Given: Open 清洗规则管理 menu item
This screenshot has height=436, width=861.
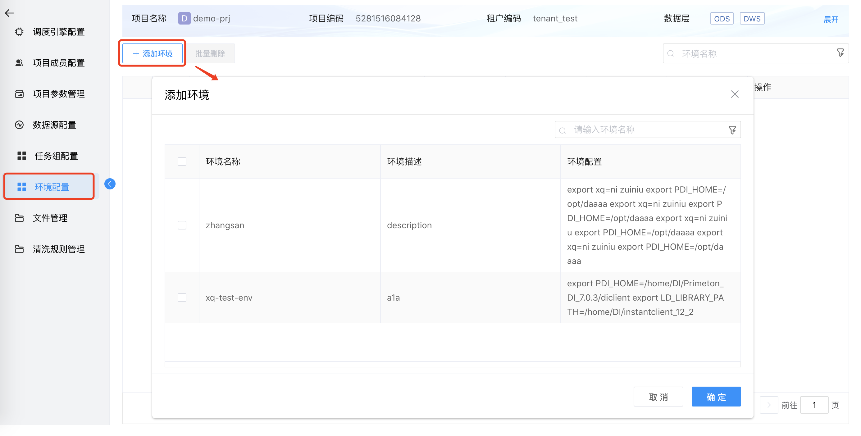Looking at the screenshot, I should click(x=58, y=249).
